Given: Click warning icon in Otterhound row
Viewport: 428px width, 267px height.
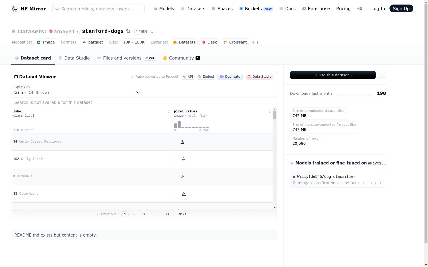Looking at the screenshot, I should (184, 194).
